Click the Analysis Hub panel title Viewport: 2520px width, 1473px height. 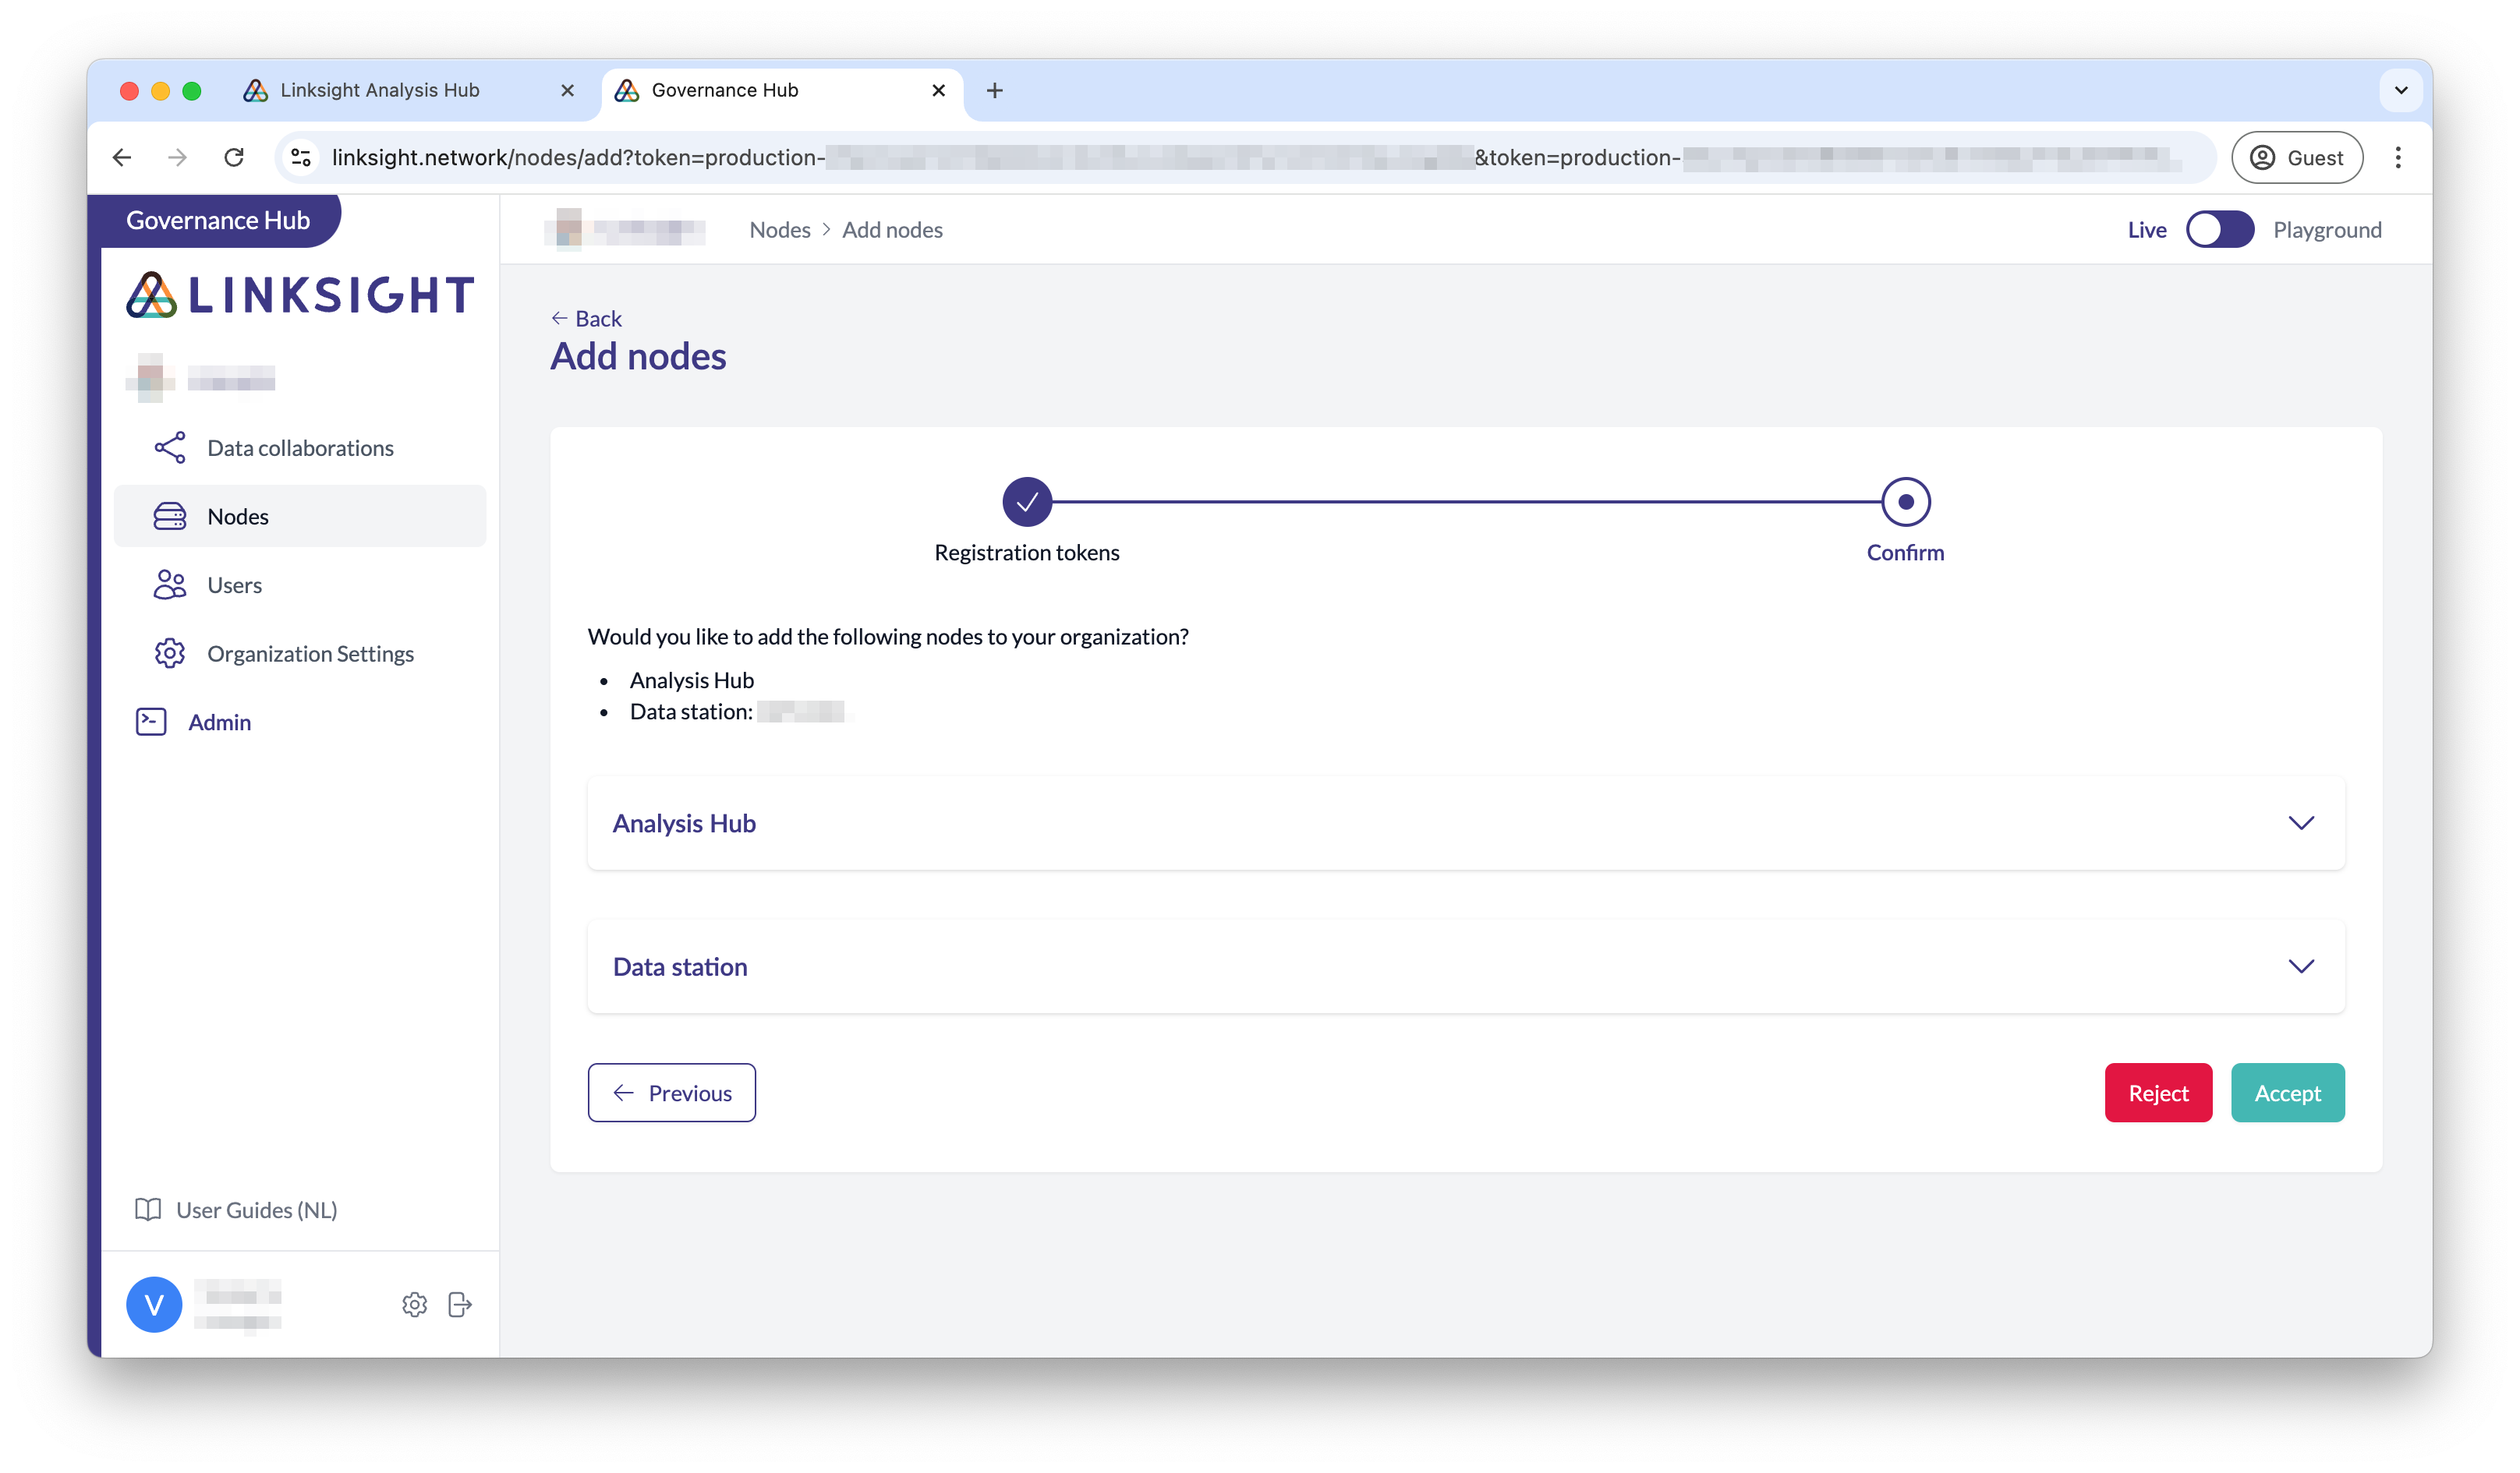coord(684,822)
